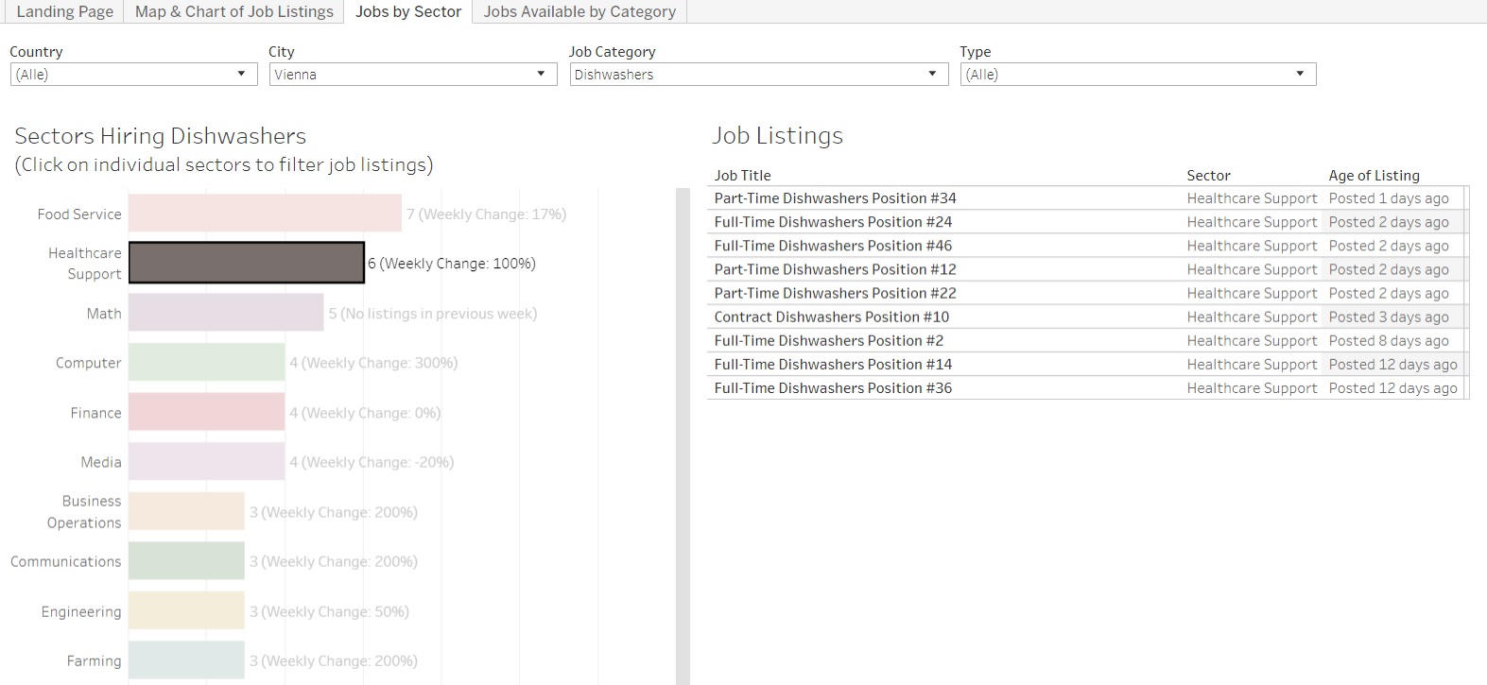The height and width of the screenshot is (685, 1487).
Task: Switch to Map & Chart of Job Listings tab
Action: pos(233,11)
